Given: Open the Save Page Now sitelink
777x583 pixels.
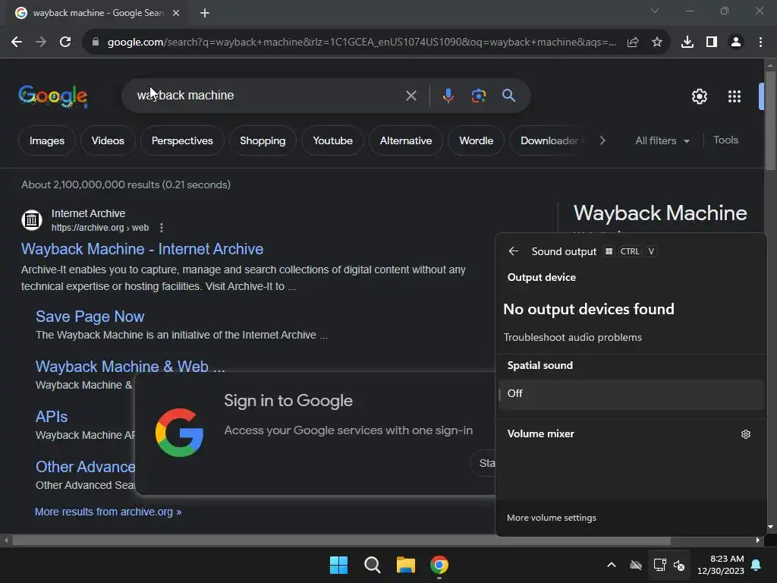Looking at the screenshot, I should [90, 317].
